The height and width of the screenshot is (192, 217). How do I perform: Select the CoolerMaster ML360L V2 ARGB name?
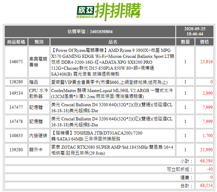[113, 93]
